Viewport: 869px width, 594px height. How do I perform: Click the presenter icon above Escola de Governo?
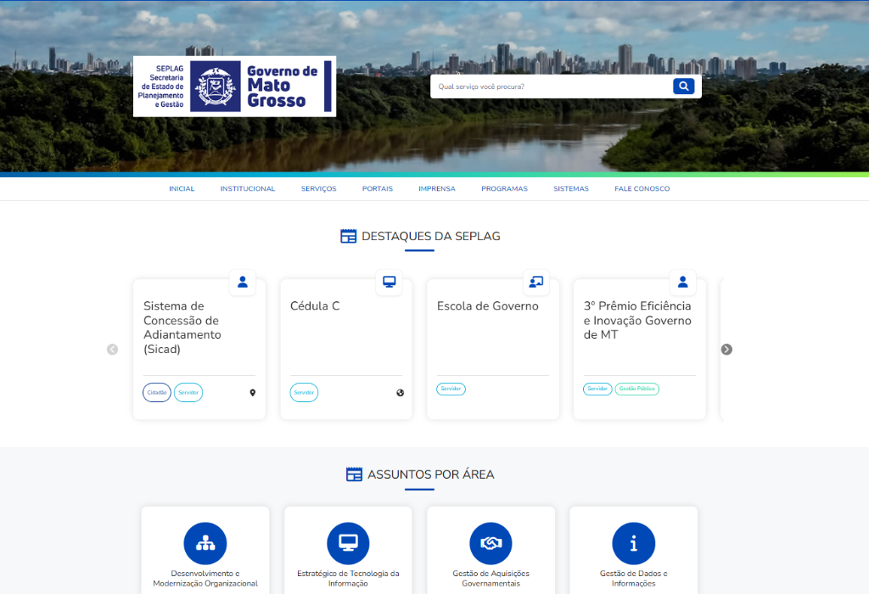coord(535,282)
